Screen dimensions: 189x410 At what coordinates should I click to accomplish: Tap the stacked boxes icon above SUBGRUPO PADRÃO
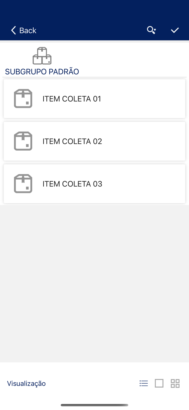(42, 55)
